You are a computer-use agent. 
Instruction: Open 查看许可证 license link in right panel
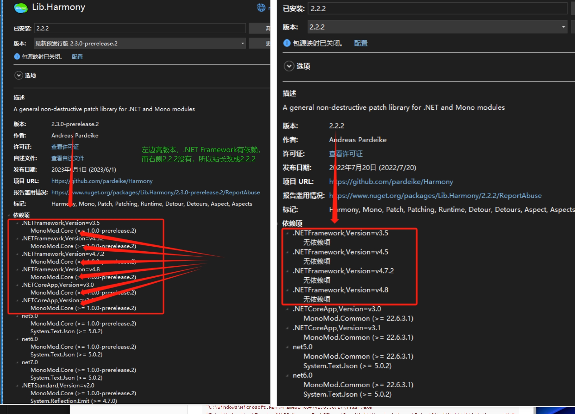(345, 154)
